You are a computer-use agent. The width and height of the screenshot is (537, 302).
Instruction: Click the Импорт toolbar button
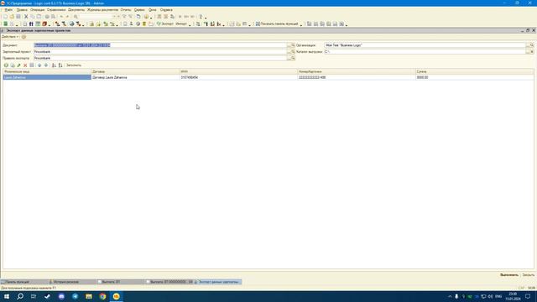coord(181,24)
